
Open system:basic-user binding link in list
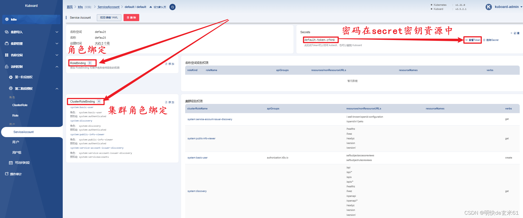click(x=82, y=107)
